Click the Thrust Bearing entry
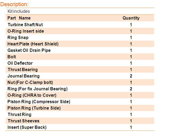Screen dimensions: 173x132 [22, 69]
